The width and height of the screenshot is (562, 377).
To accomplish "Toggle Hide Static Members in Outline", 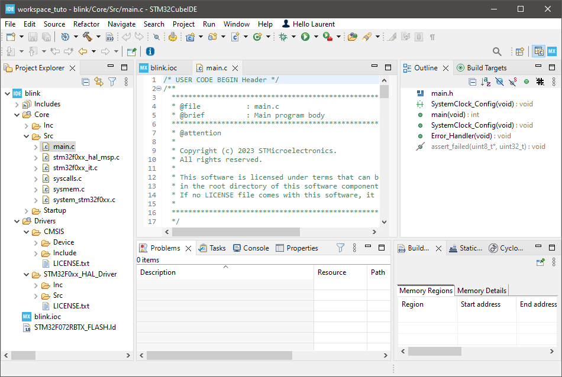I will click(513, 82).
